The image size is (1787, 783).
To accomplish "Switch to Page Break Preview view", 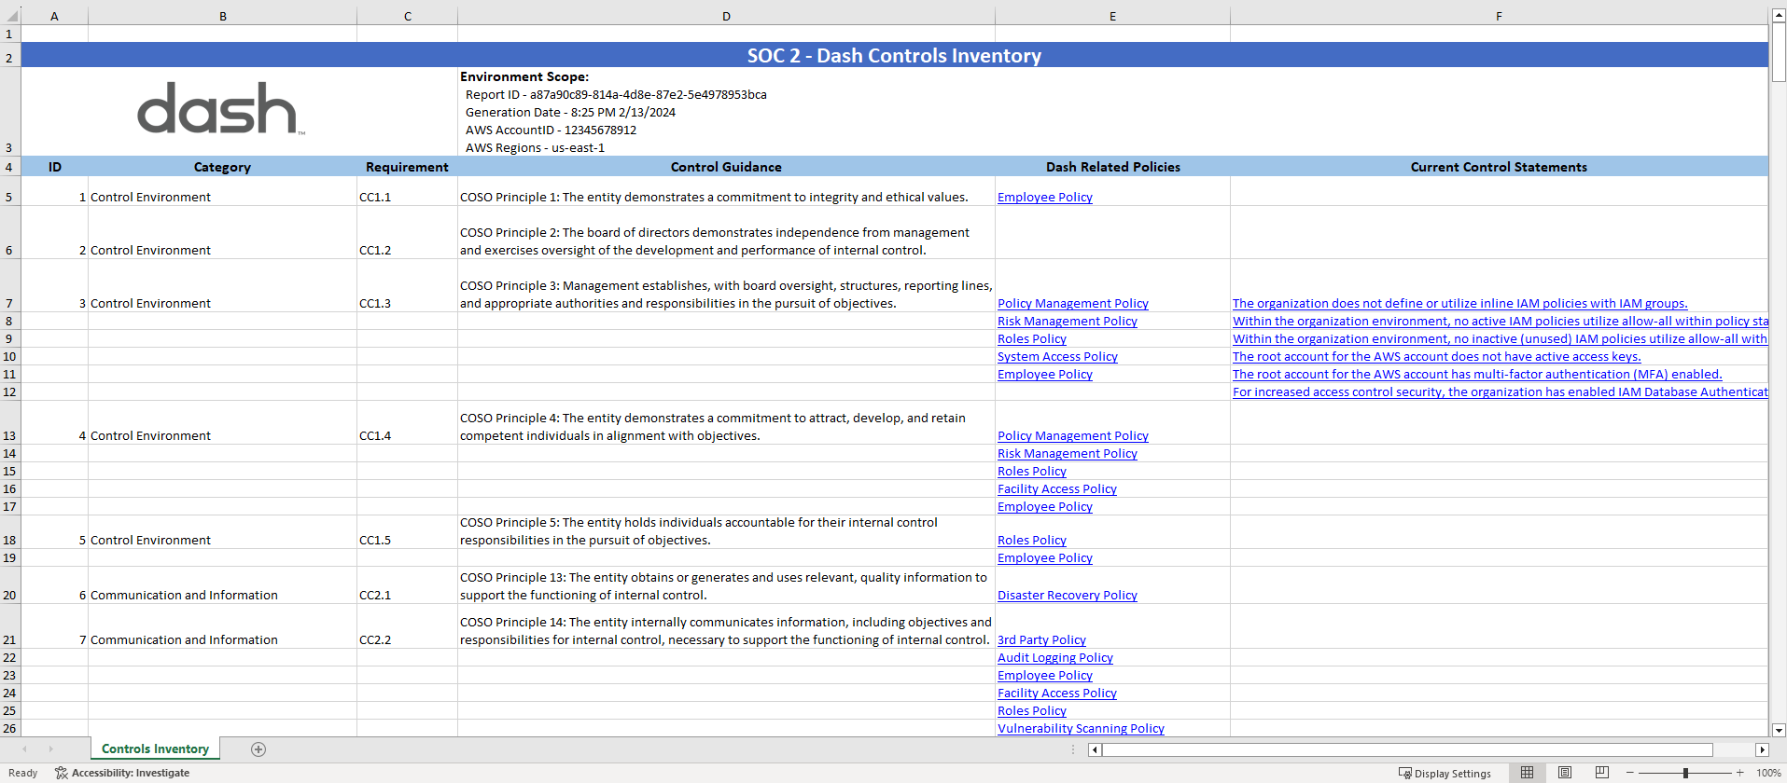I will click(x=1601, y=773).
